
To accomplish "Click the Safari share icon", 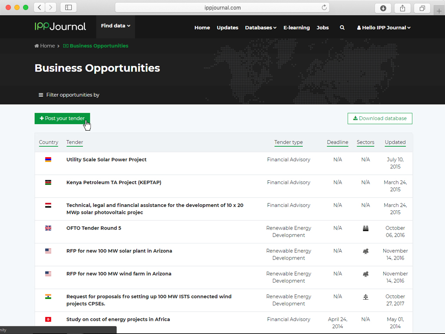I will (x=402, y=8).
